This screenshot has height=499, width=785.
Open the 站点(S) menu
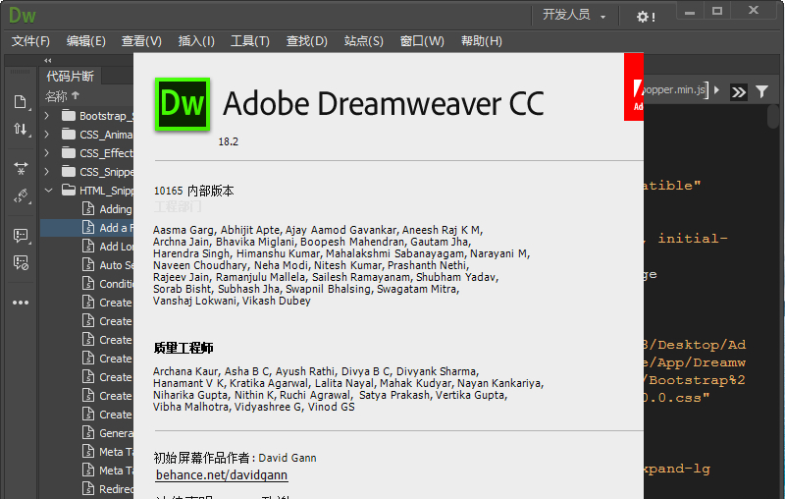[363, 41]
